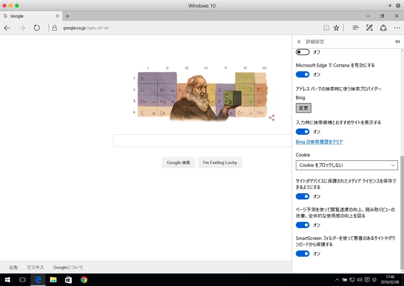Click the 詳細設定 panel title
Image resolution: width=404 pixels, height=286 pixels.
coord(315,42)
